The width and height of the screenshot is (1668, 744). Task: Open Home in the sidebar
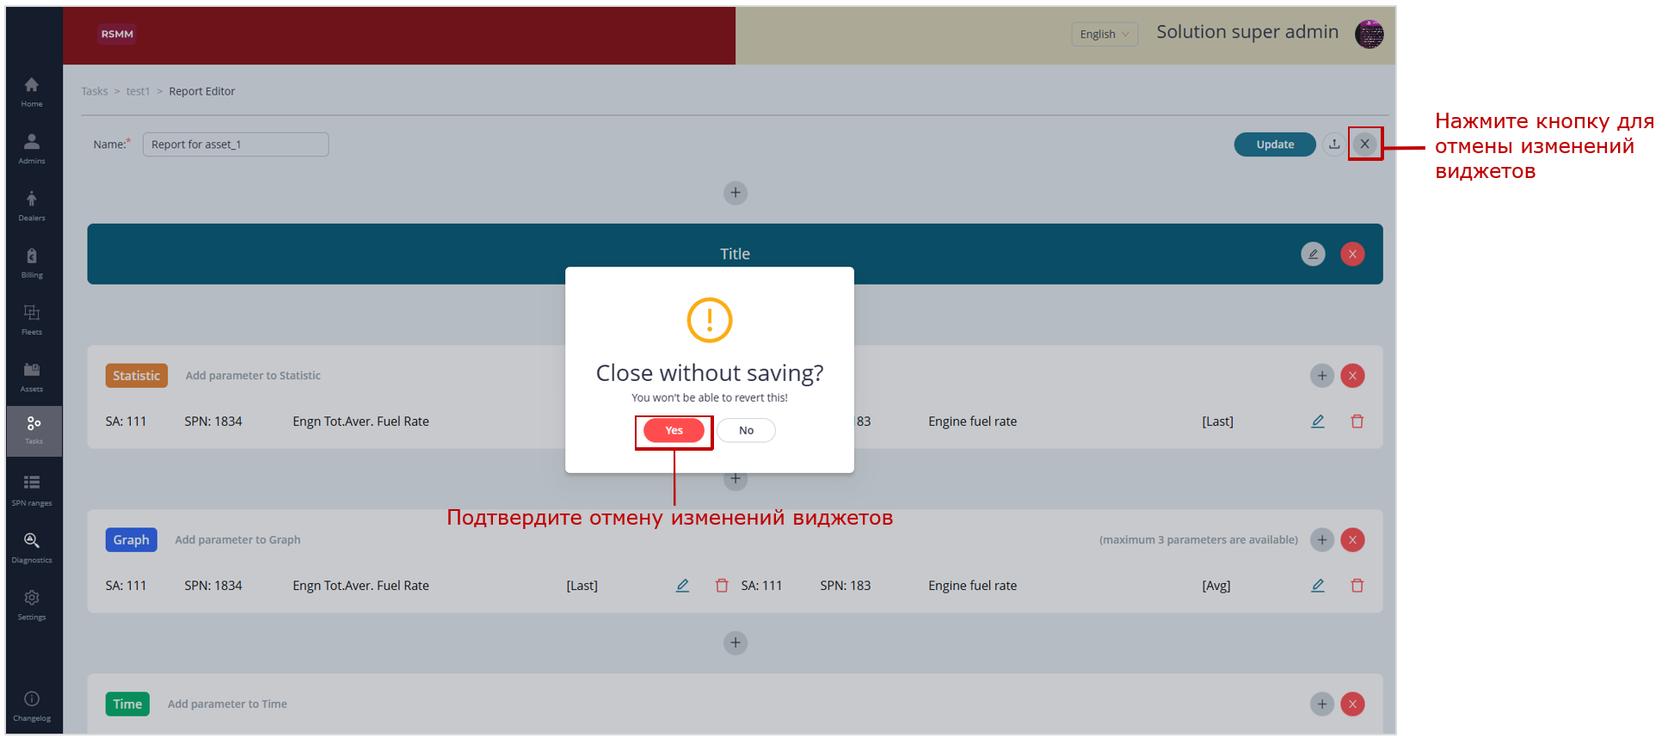32,91
